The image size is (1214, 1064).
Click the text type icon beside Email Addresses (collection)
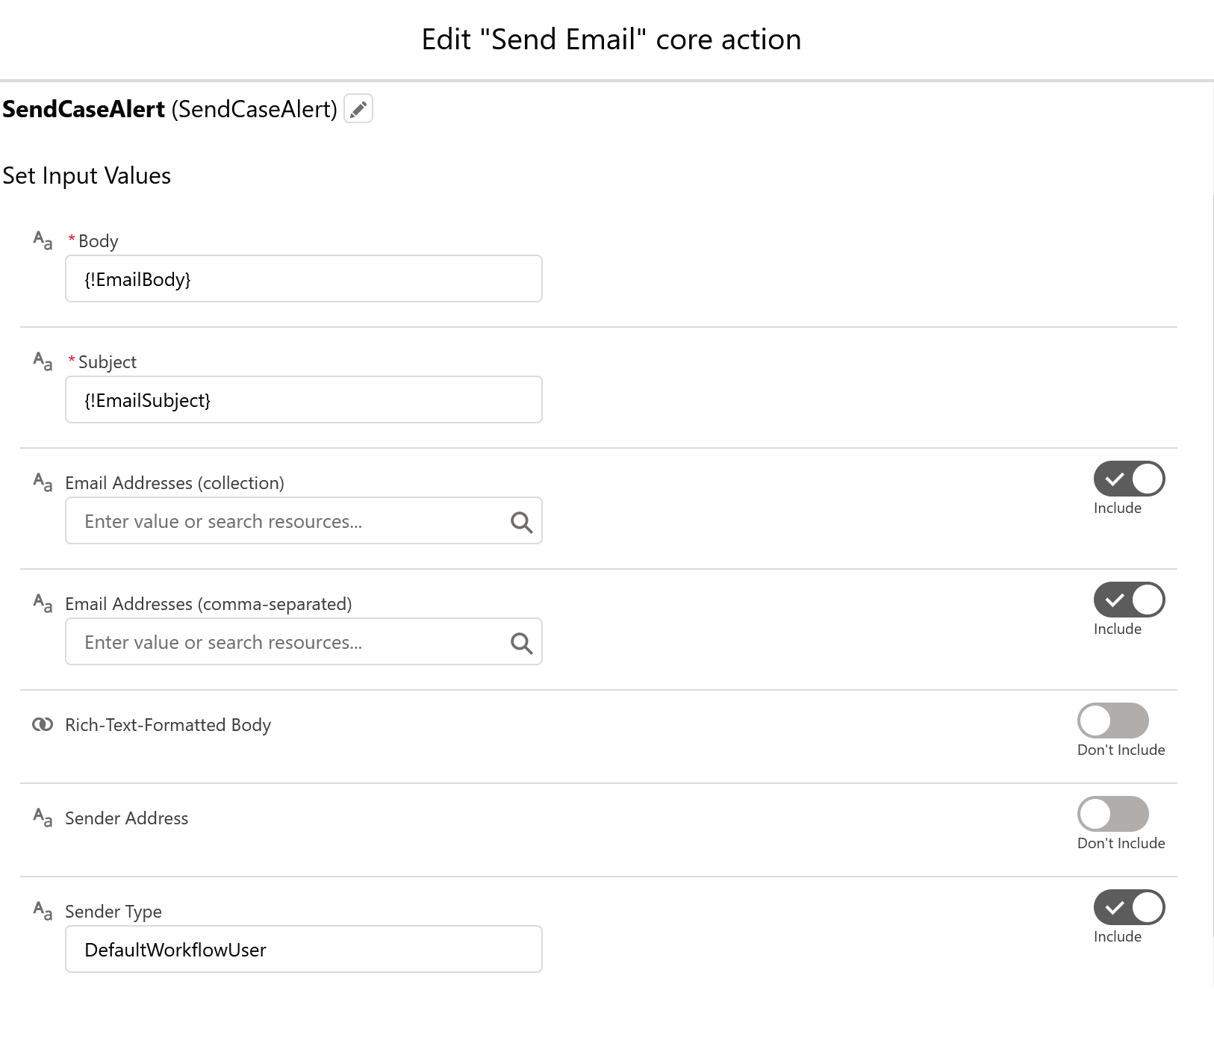tap(43, 482)
